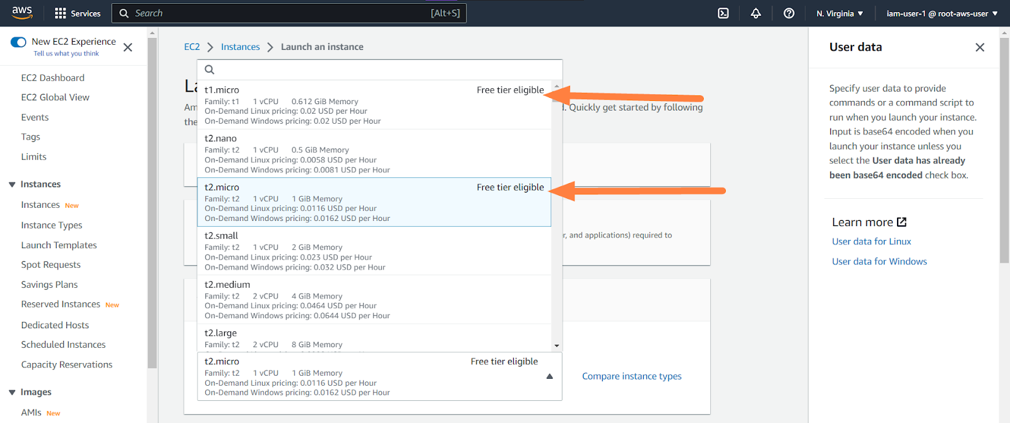The height and width of the screenshot is (423, 1010).
Task: Click Tell us what you think link
Action: coord(66,54)
